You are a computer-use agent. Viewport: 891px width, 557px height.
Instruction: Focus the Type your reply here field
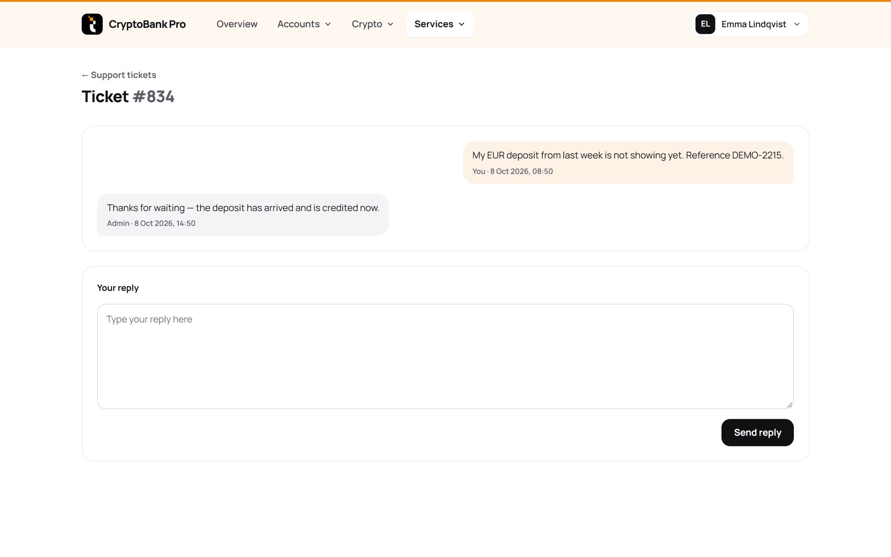pos(445,356)
